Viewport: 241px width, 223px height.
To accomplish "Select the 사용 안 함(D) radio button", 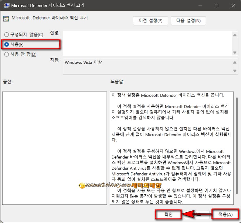I will tap(6, 54).
